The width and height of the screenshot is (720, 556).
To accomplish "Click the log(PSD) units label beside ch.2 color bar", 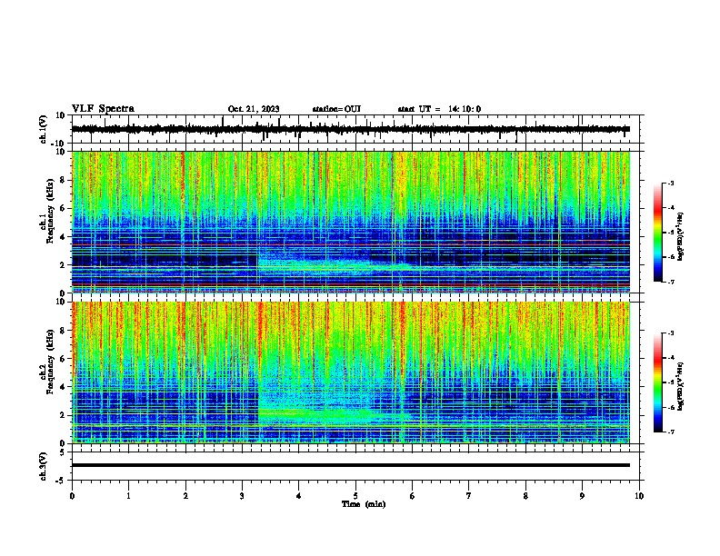I will 681,386.
